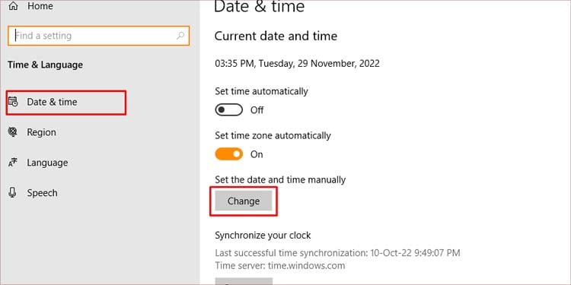Turn on Set time automatically
The width and height of the screenshot is (571, 285).
(228, 109)
